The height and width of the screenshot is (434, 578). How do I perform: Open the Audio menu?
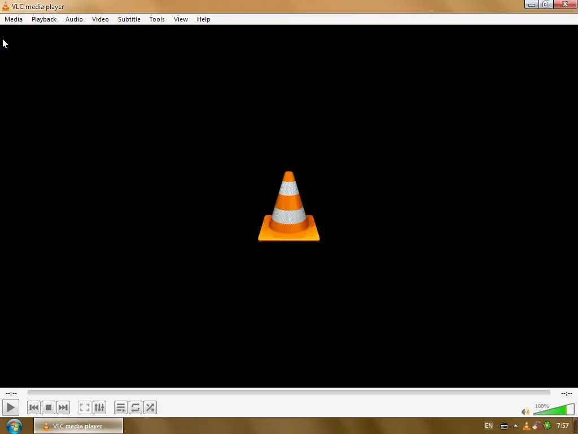point(74,19)
